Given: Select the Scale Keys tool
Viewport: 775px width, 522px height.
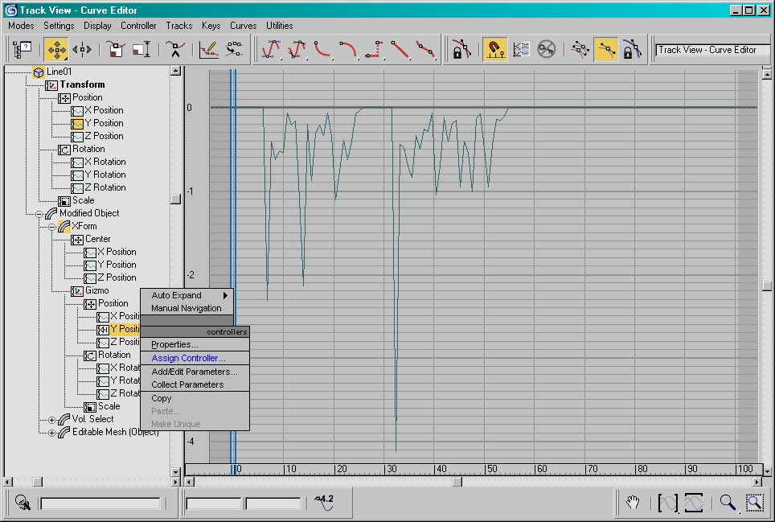Looking at the screenshot, I should [116, 49].
